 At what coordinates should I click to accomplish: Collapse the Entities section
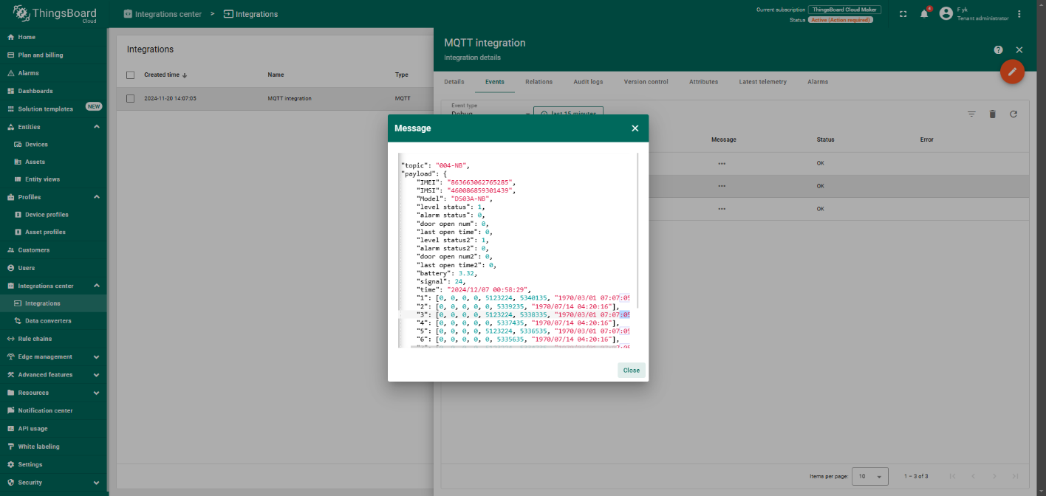[x=97, y=127]
